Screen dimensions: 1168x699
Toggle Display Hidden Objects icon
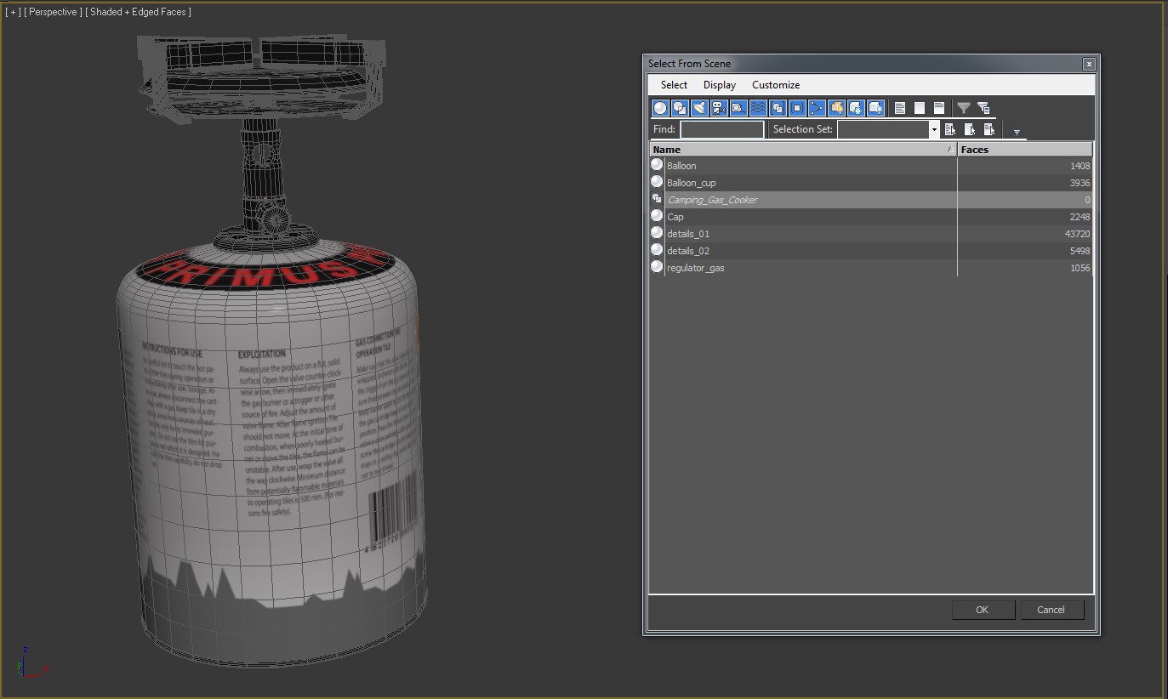(x=875, y=108)
